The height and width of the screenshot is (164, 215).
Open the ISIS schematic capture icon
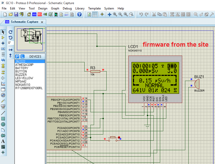(x=34, y=14)
